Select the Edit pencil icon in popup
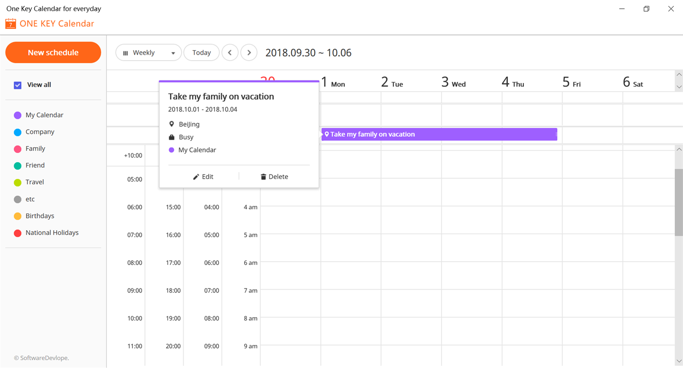Viewport: 683px width, 368px height. coord(197,176)
